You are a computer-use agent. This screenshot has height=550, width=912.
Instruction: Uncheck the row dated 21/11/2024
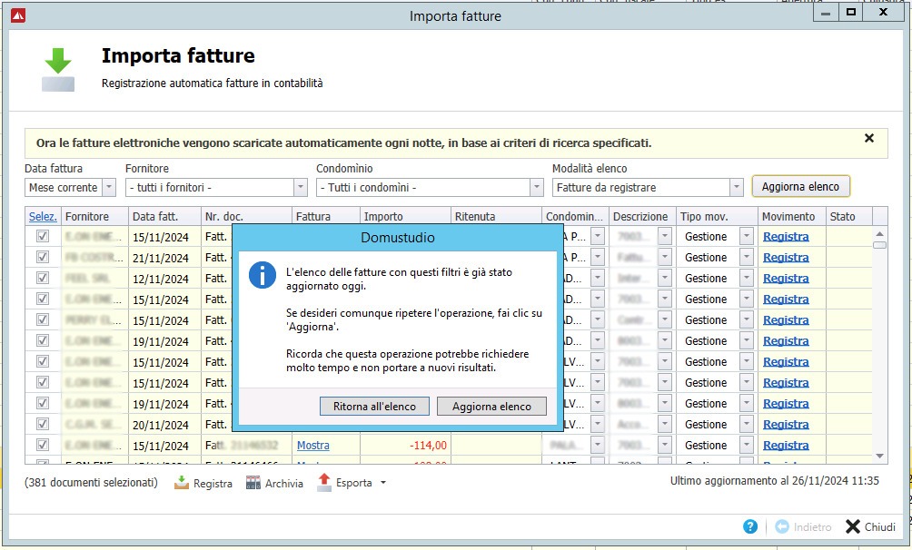coord(43,257)
